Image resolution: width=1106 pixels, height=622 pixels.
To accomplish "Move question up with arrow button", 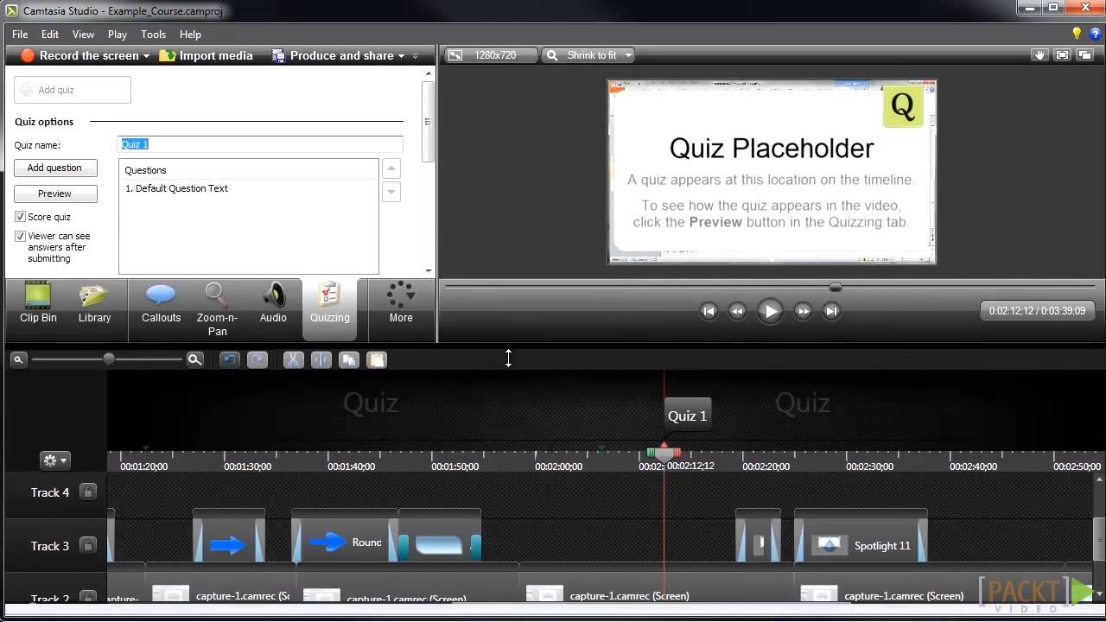I will (x=391, y=168).
